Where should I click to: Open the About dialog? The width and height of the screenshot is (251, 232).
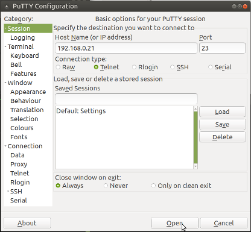pyautogui.click(x=27, y=223)
